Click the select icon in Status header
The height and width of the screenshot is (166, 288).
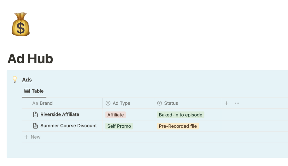[159, 103]
